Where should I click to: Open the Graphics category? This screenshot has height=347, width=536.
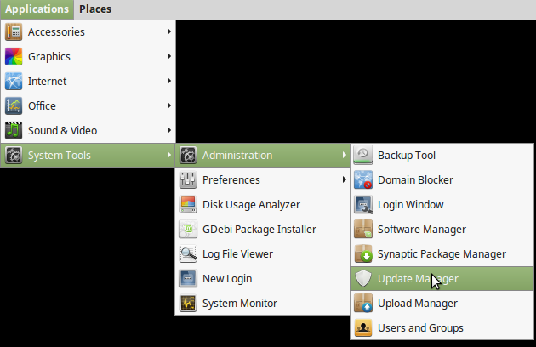pyautogui.click(x=88, y=56)
